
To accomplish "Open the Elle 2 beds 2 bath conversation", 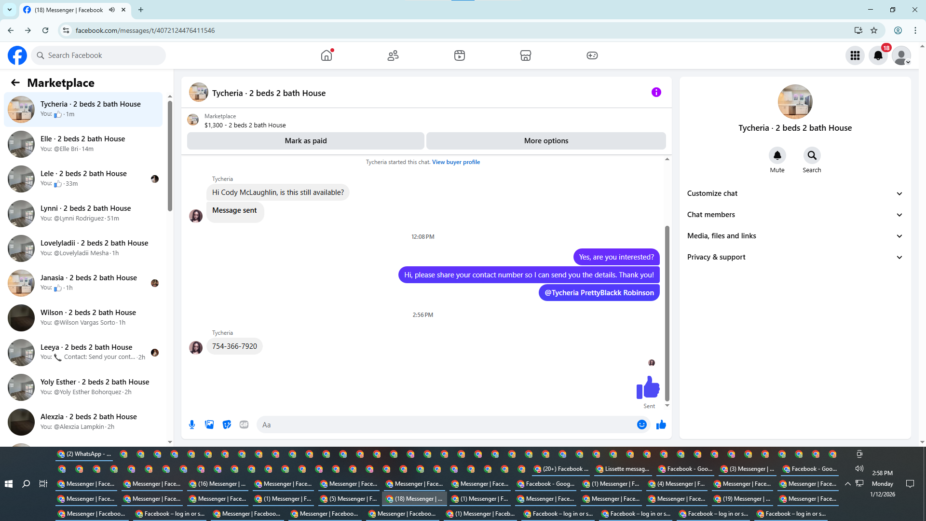I will (x=83, y=144).
